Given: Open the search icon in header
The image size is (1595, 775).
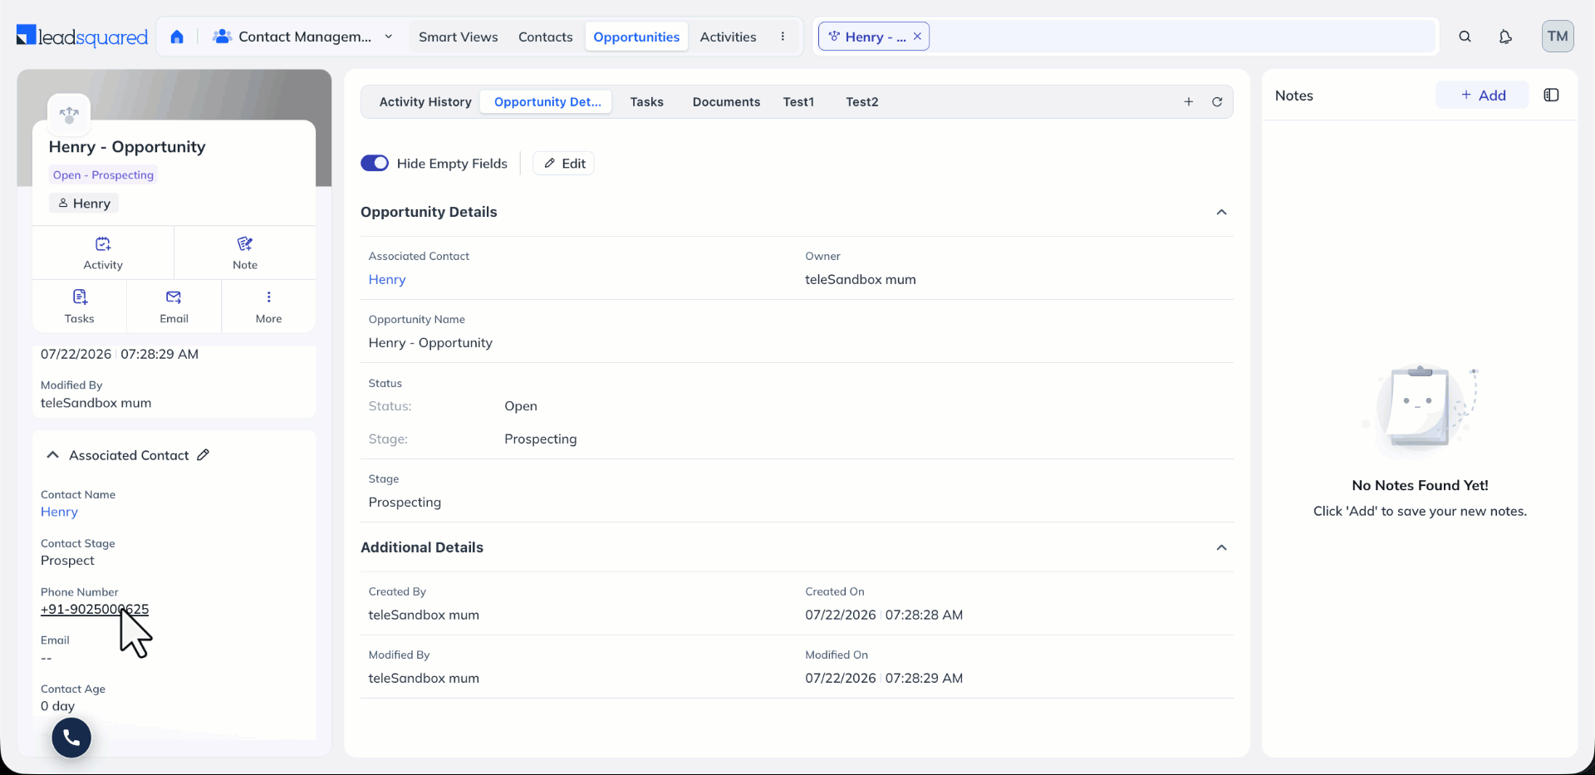Looking at the screenshot, I should coord(1465,37).
